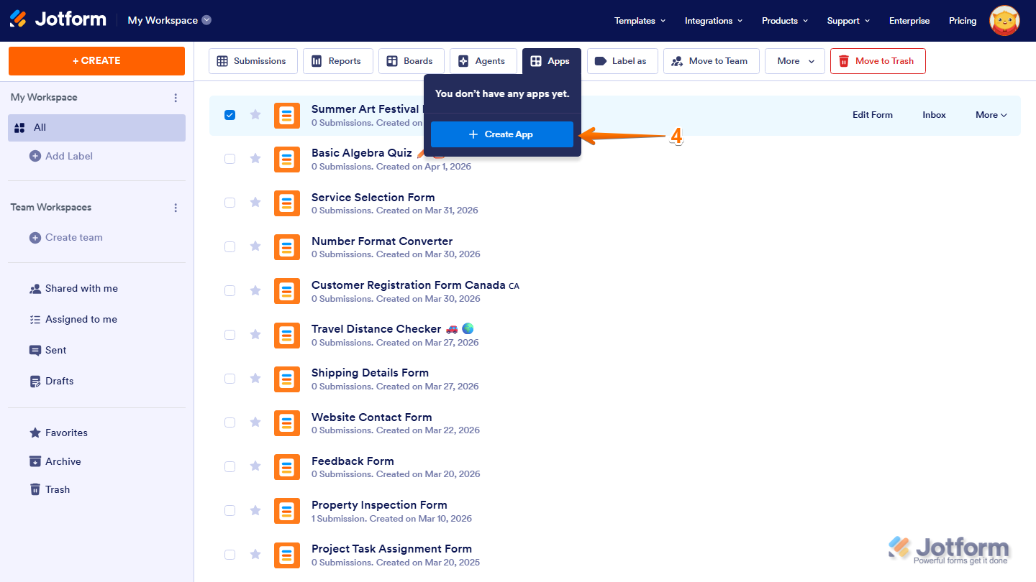Open the More dropdown in the toolbar
The height and width of the screenshot is (582, 1036).
[x=794, y=61]
